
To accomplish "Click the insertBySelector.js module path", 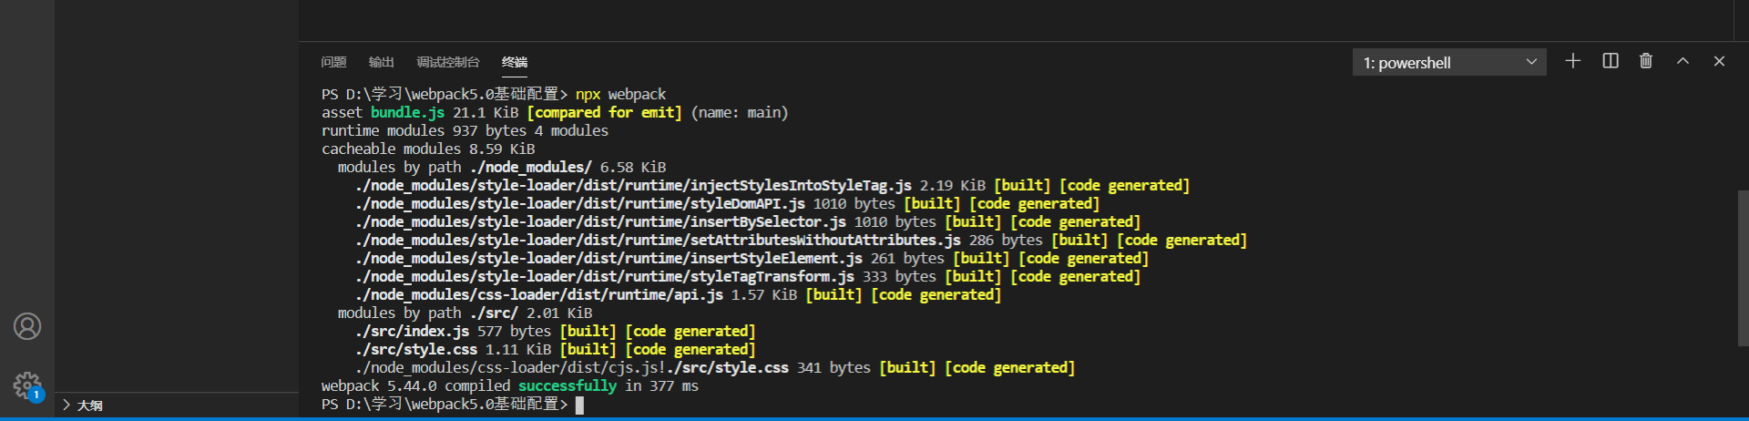I will pos(600,222).
